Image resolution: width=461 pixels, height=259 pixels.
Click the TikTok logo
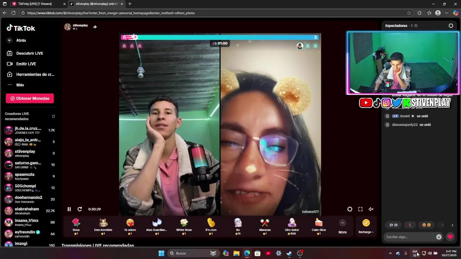21,28
